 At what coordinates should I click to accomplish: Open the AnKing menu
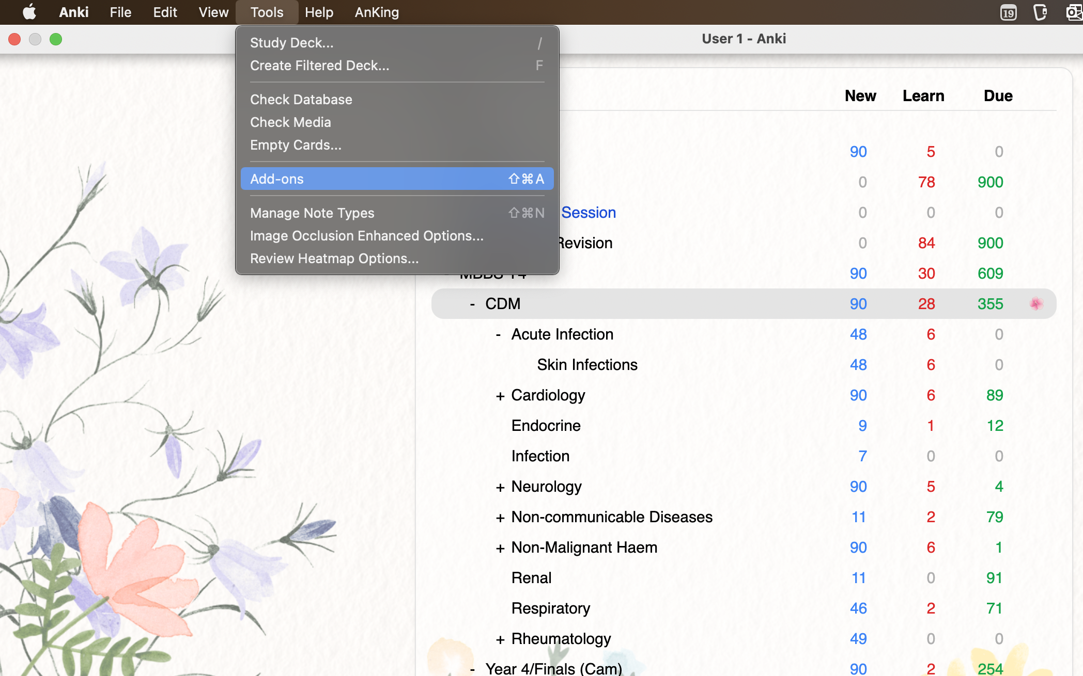click(377, 12)
